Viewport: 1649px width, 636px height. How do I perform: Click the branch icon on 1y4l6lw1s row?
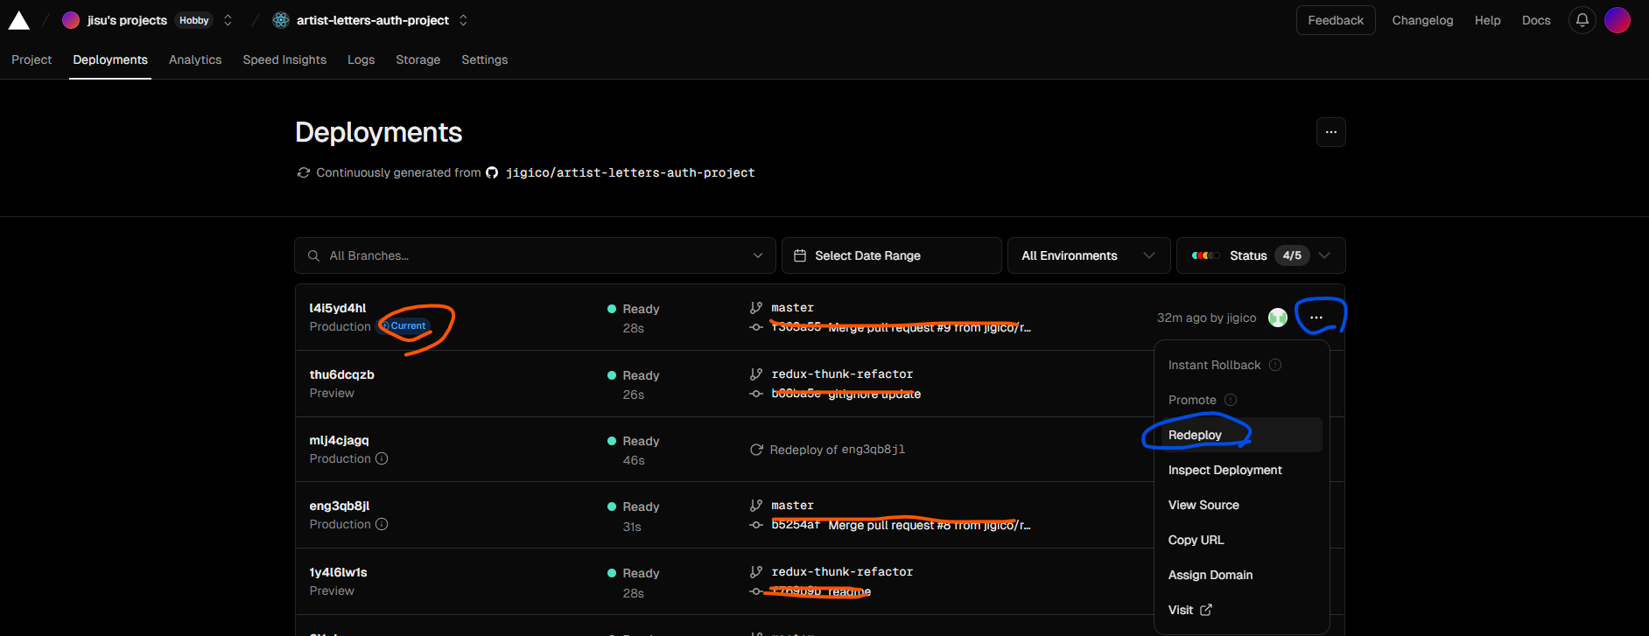[x=756, y=572]
